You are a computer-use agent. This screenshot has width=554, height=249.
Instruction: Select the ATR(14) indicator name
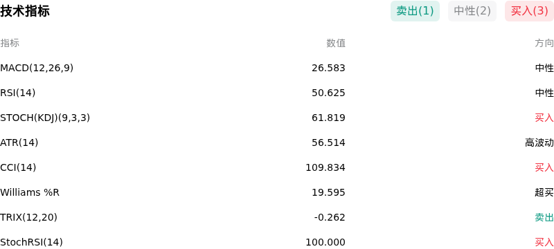click(19, 143)
